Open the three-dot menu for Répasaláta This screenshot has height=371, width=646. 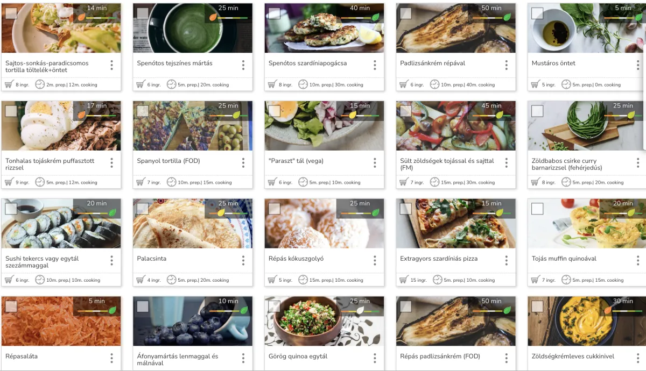coord(111,358)
